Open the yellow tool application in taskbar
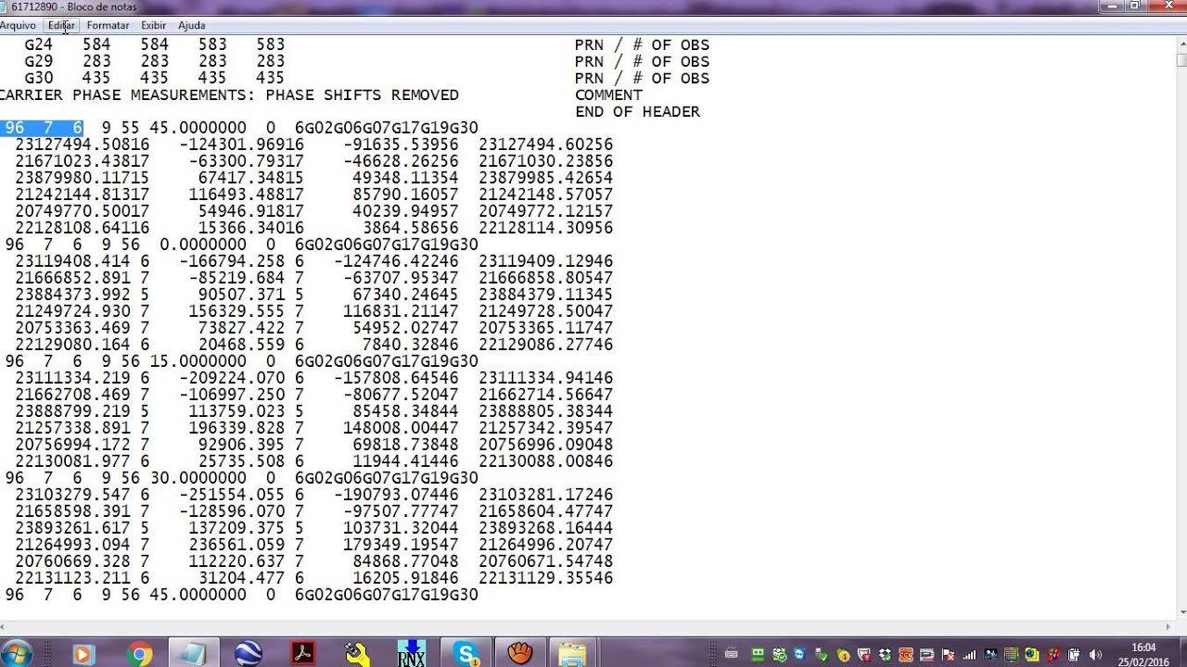Screen dimensions: 1187x667 coord(357,655)
